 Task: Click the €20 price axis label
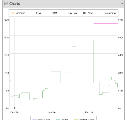[7, 38]
